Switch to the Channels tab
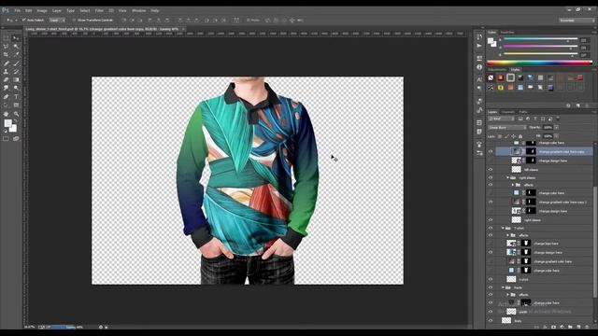 tap(507, 112)
